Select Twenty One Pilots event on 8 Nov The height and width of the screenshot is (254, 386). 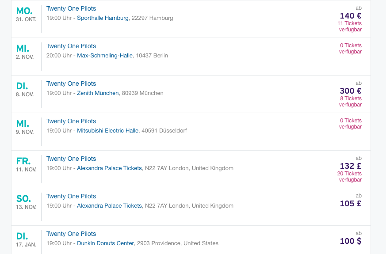[71, 83]
